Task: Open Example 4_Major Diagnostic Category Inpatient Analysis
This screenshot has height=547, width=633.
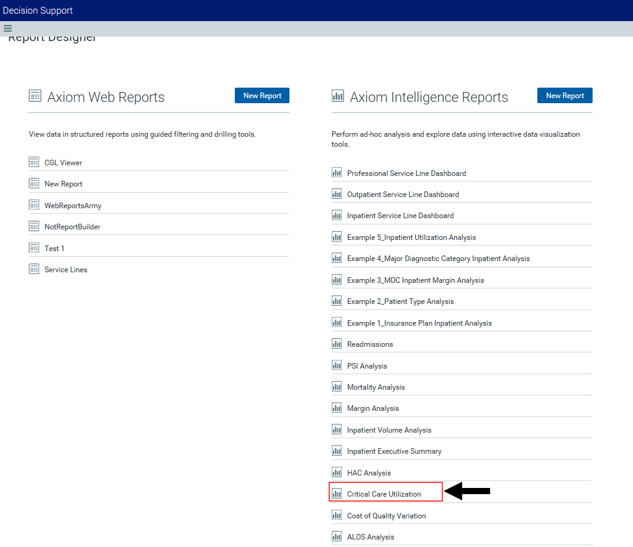Action: pyautogui.click(x=439, y=259)
